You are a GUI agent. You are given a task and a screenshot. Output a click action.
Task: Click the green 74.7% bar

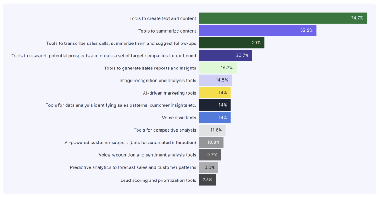283,18
